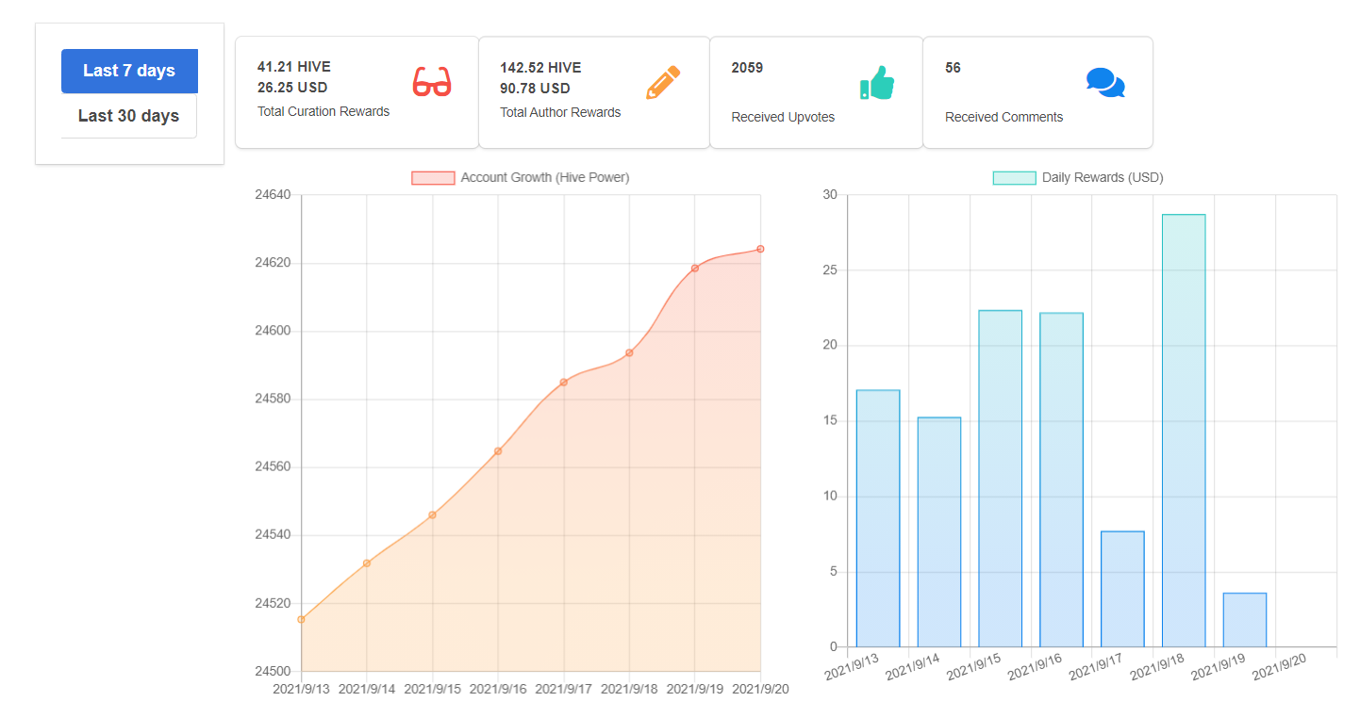This screenshot has width=1360, height=718.
Task: Click the Total Curation Rewards label
Action: click(323, 111)
